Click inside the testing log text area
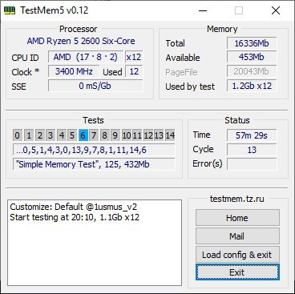The height and width of the screenshot is (294, 295). pyautogui.click(x=95, y=243)
